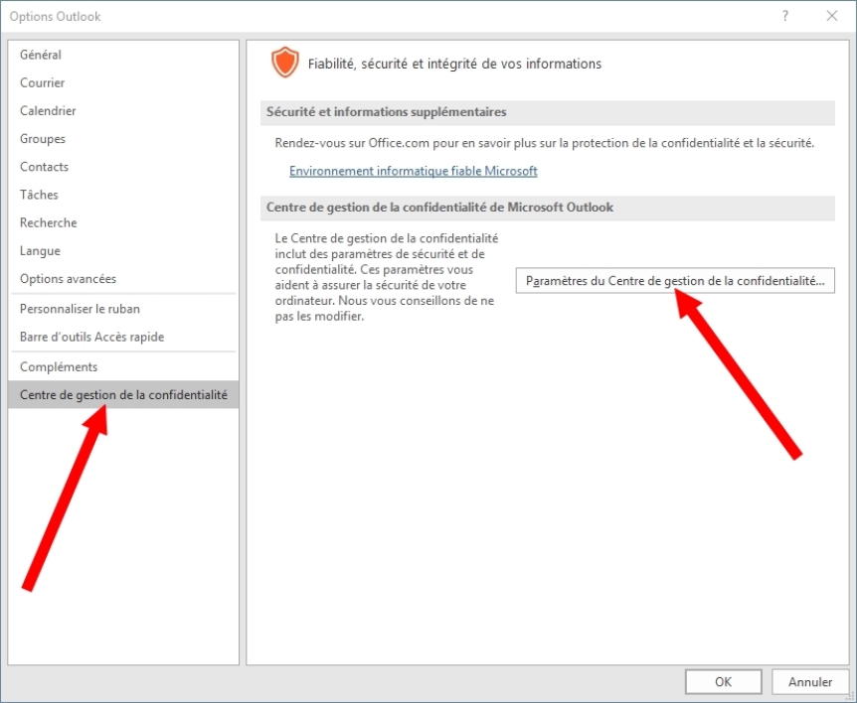Select the Compléments category
Image resolution: width=857 pixels, height=703 pixels.
click(x=59, y=366)
